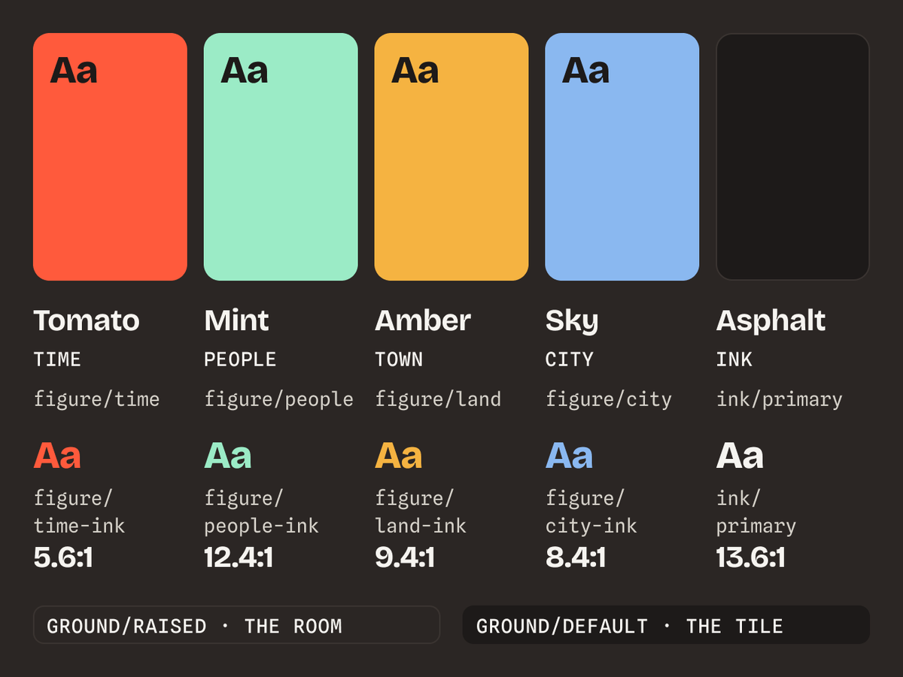Select the '12.4:1' contrast ratio
This screenshot has height=677, width=903.
tap(239, 557)
